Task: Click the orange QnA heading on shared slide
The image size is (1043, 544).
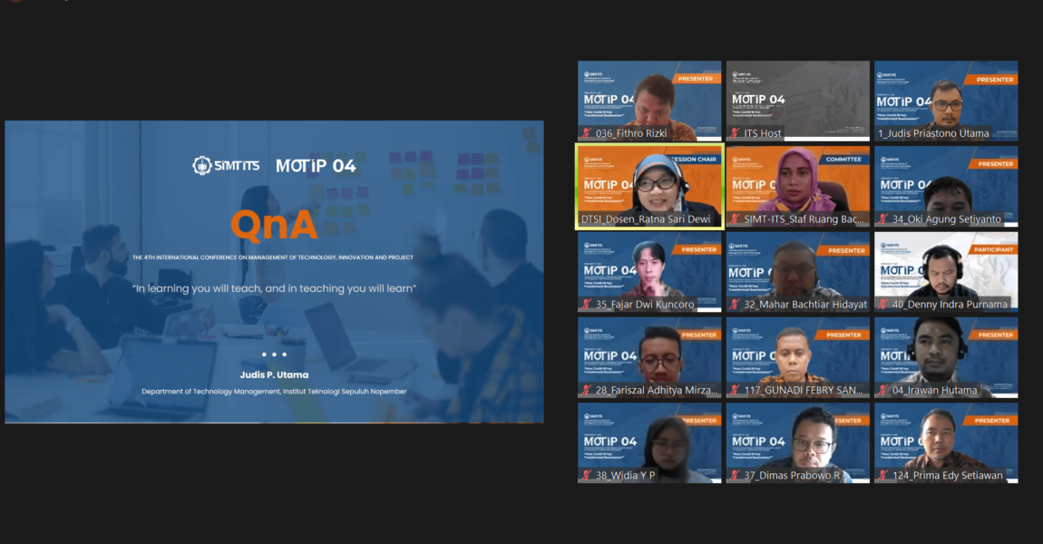Action: [x=273, y=223]
